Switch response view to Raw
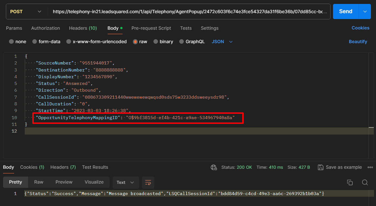The width and height of the screenshot is (376, 206). click(x=39, y=182)
